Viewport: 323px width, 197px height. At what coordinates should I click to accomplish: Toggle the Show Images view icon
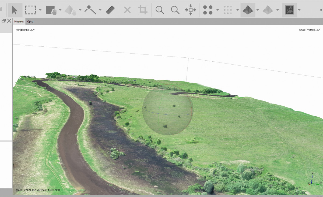coord(289,10)
